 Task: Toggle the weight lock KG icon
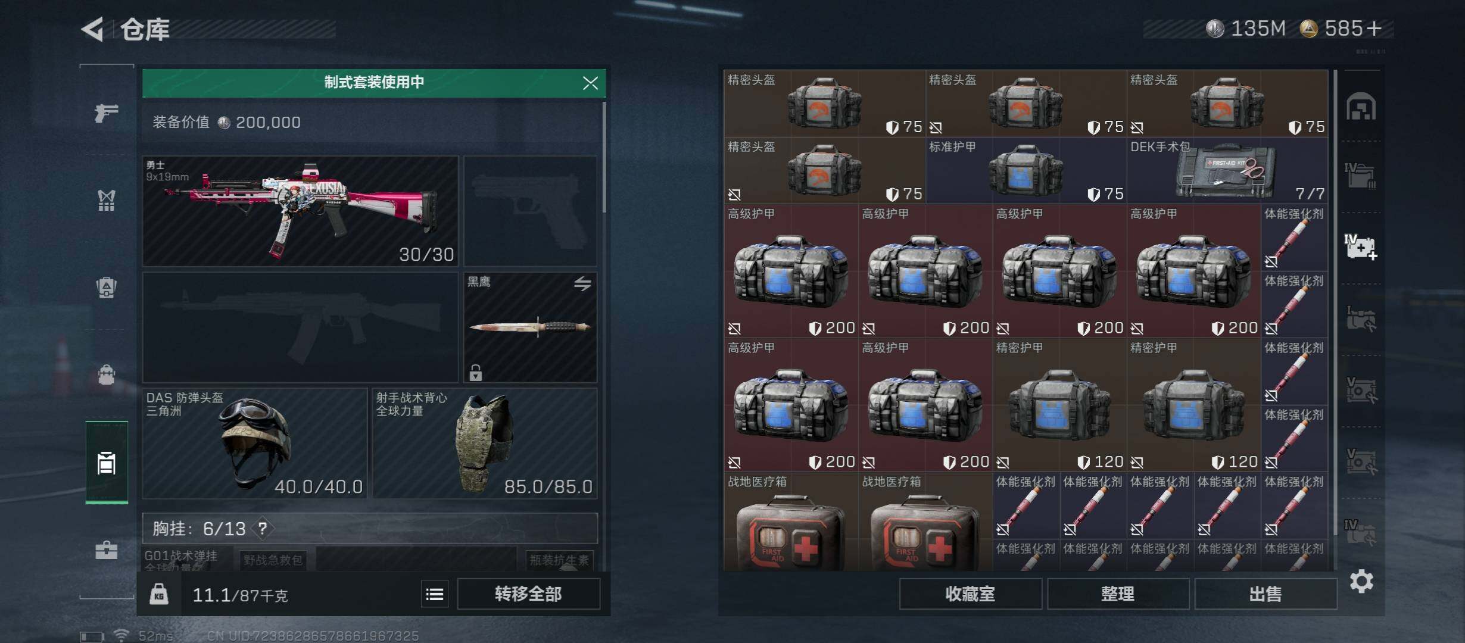pyautogui.click(x=158, y=594)
